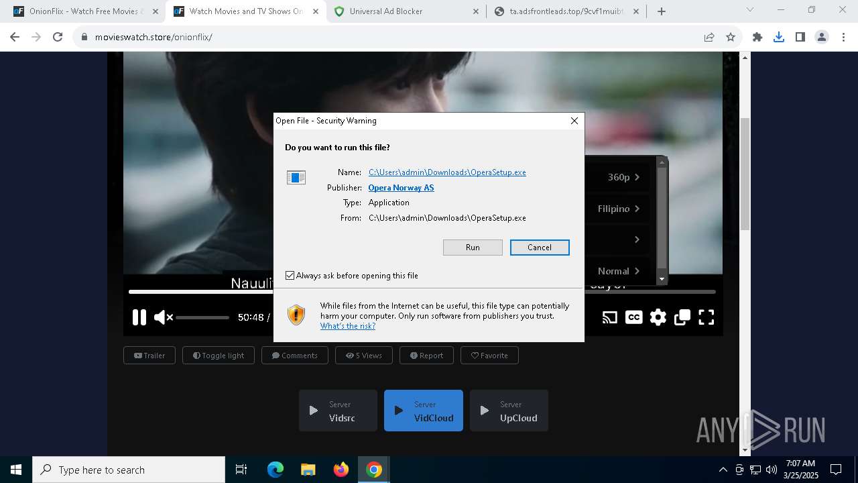Open Chrome downloads icon

coord(779,37)
